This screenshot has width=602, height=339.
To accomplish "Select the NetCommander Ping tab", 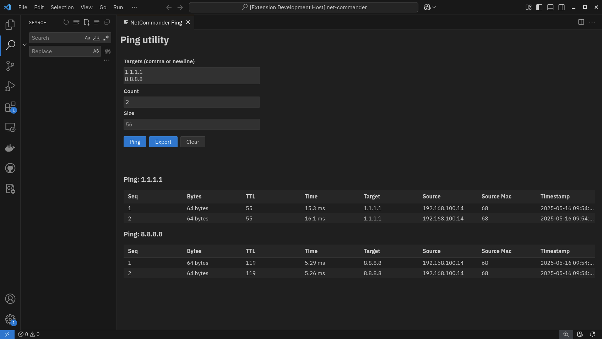I will pyautogui.click(x=156, y=22).
